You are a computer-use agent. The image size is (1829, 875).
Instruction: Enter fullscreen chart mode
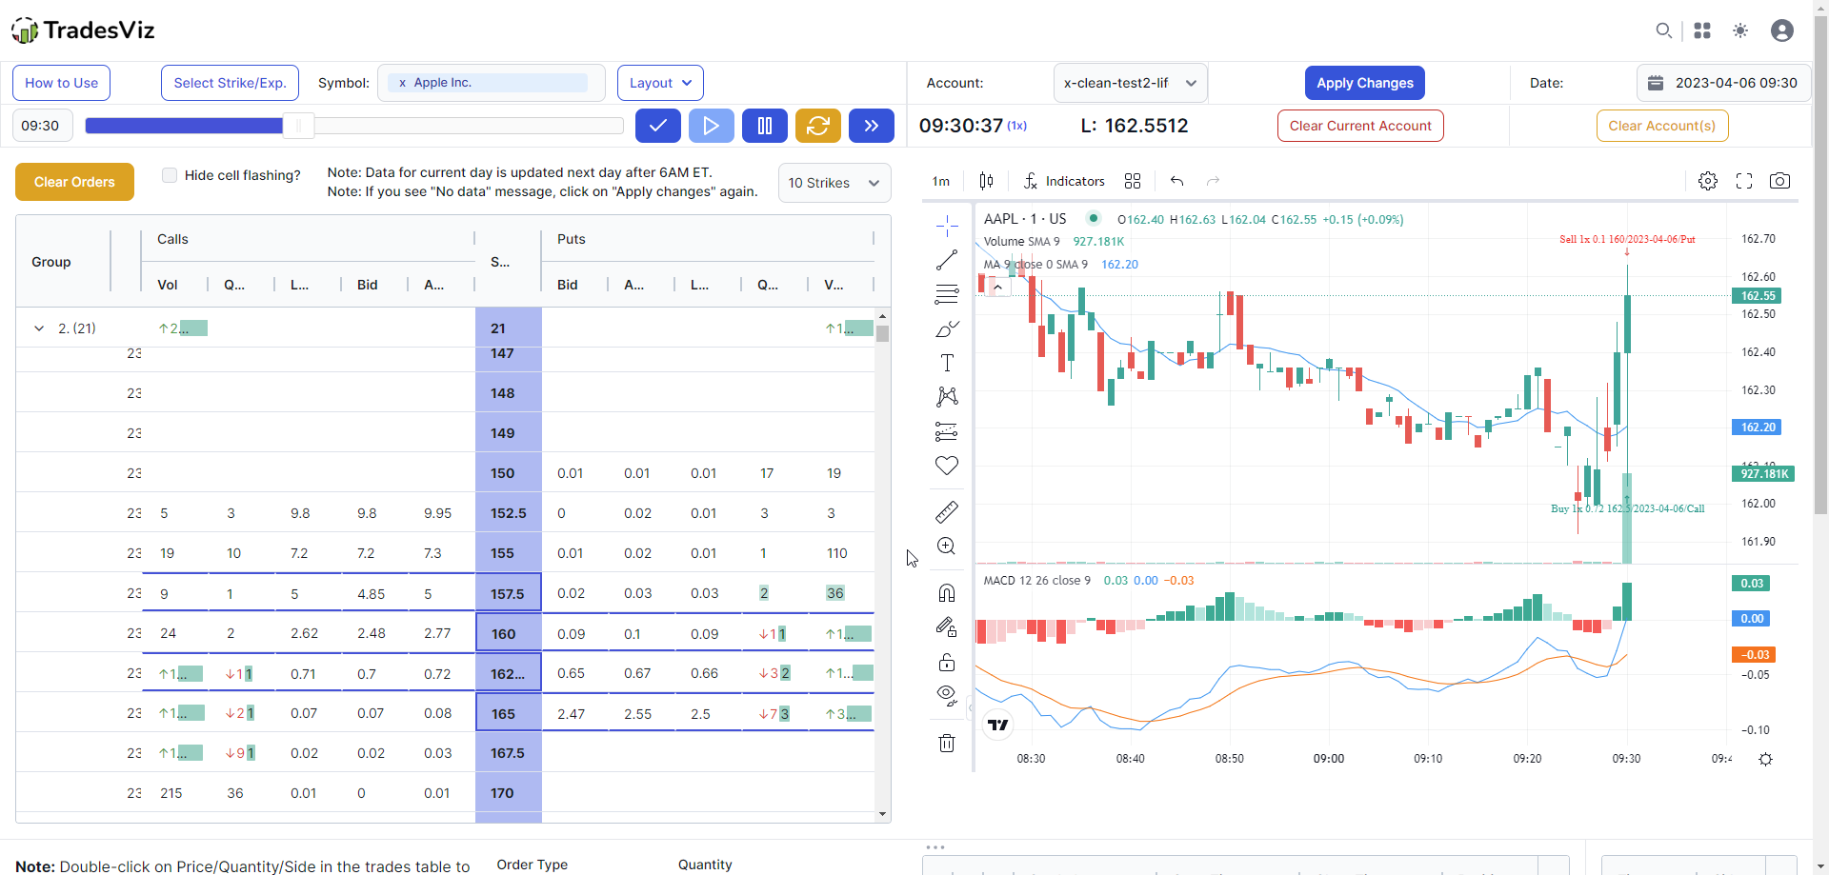pos(1744,181)
